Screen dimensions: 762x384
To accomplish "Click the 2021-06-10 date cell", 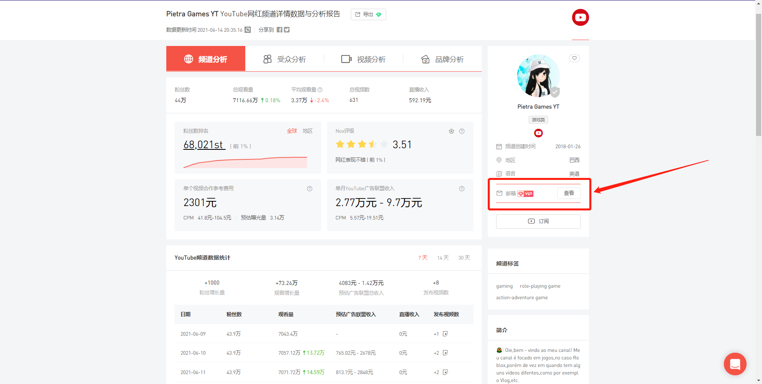I will pyautogui.click(x=193, y=353).
